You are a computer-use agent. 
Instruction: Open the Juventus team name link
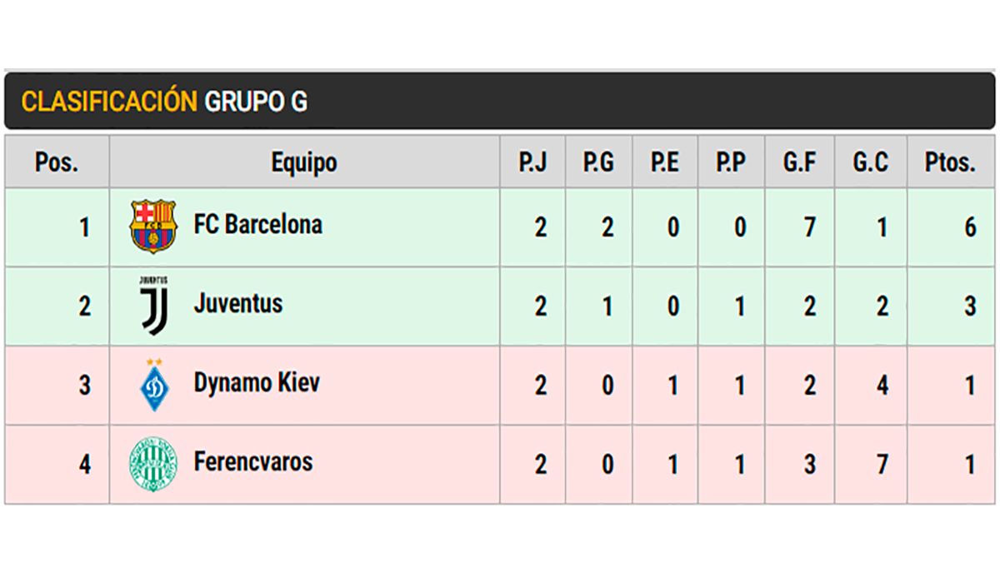point(237,304)
